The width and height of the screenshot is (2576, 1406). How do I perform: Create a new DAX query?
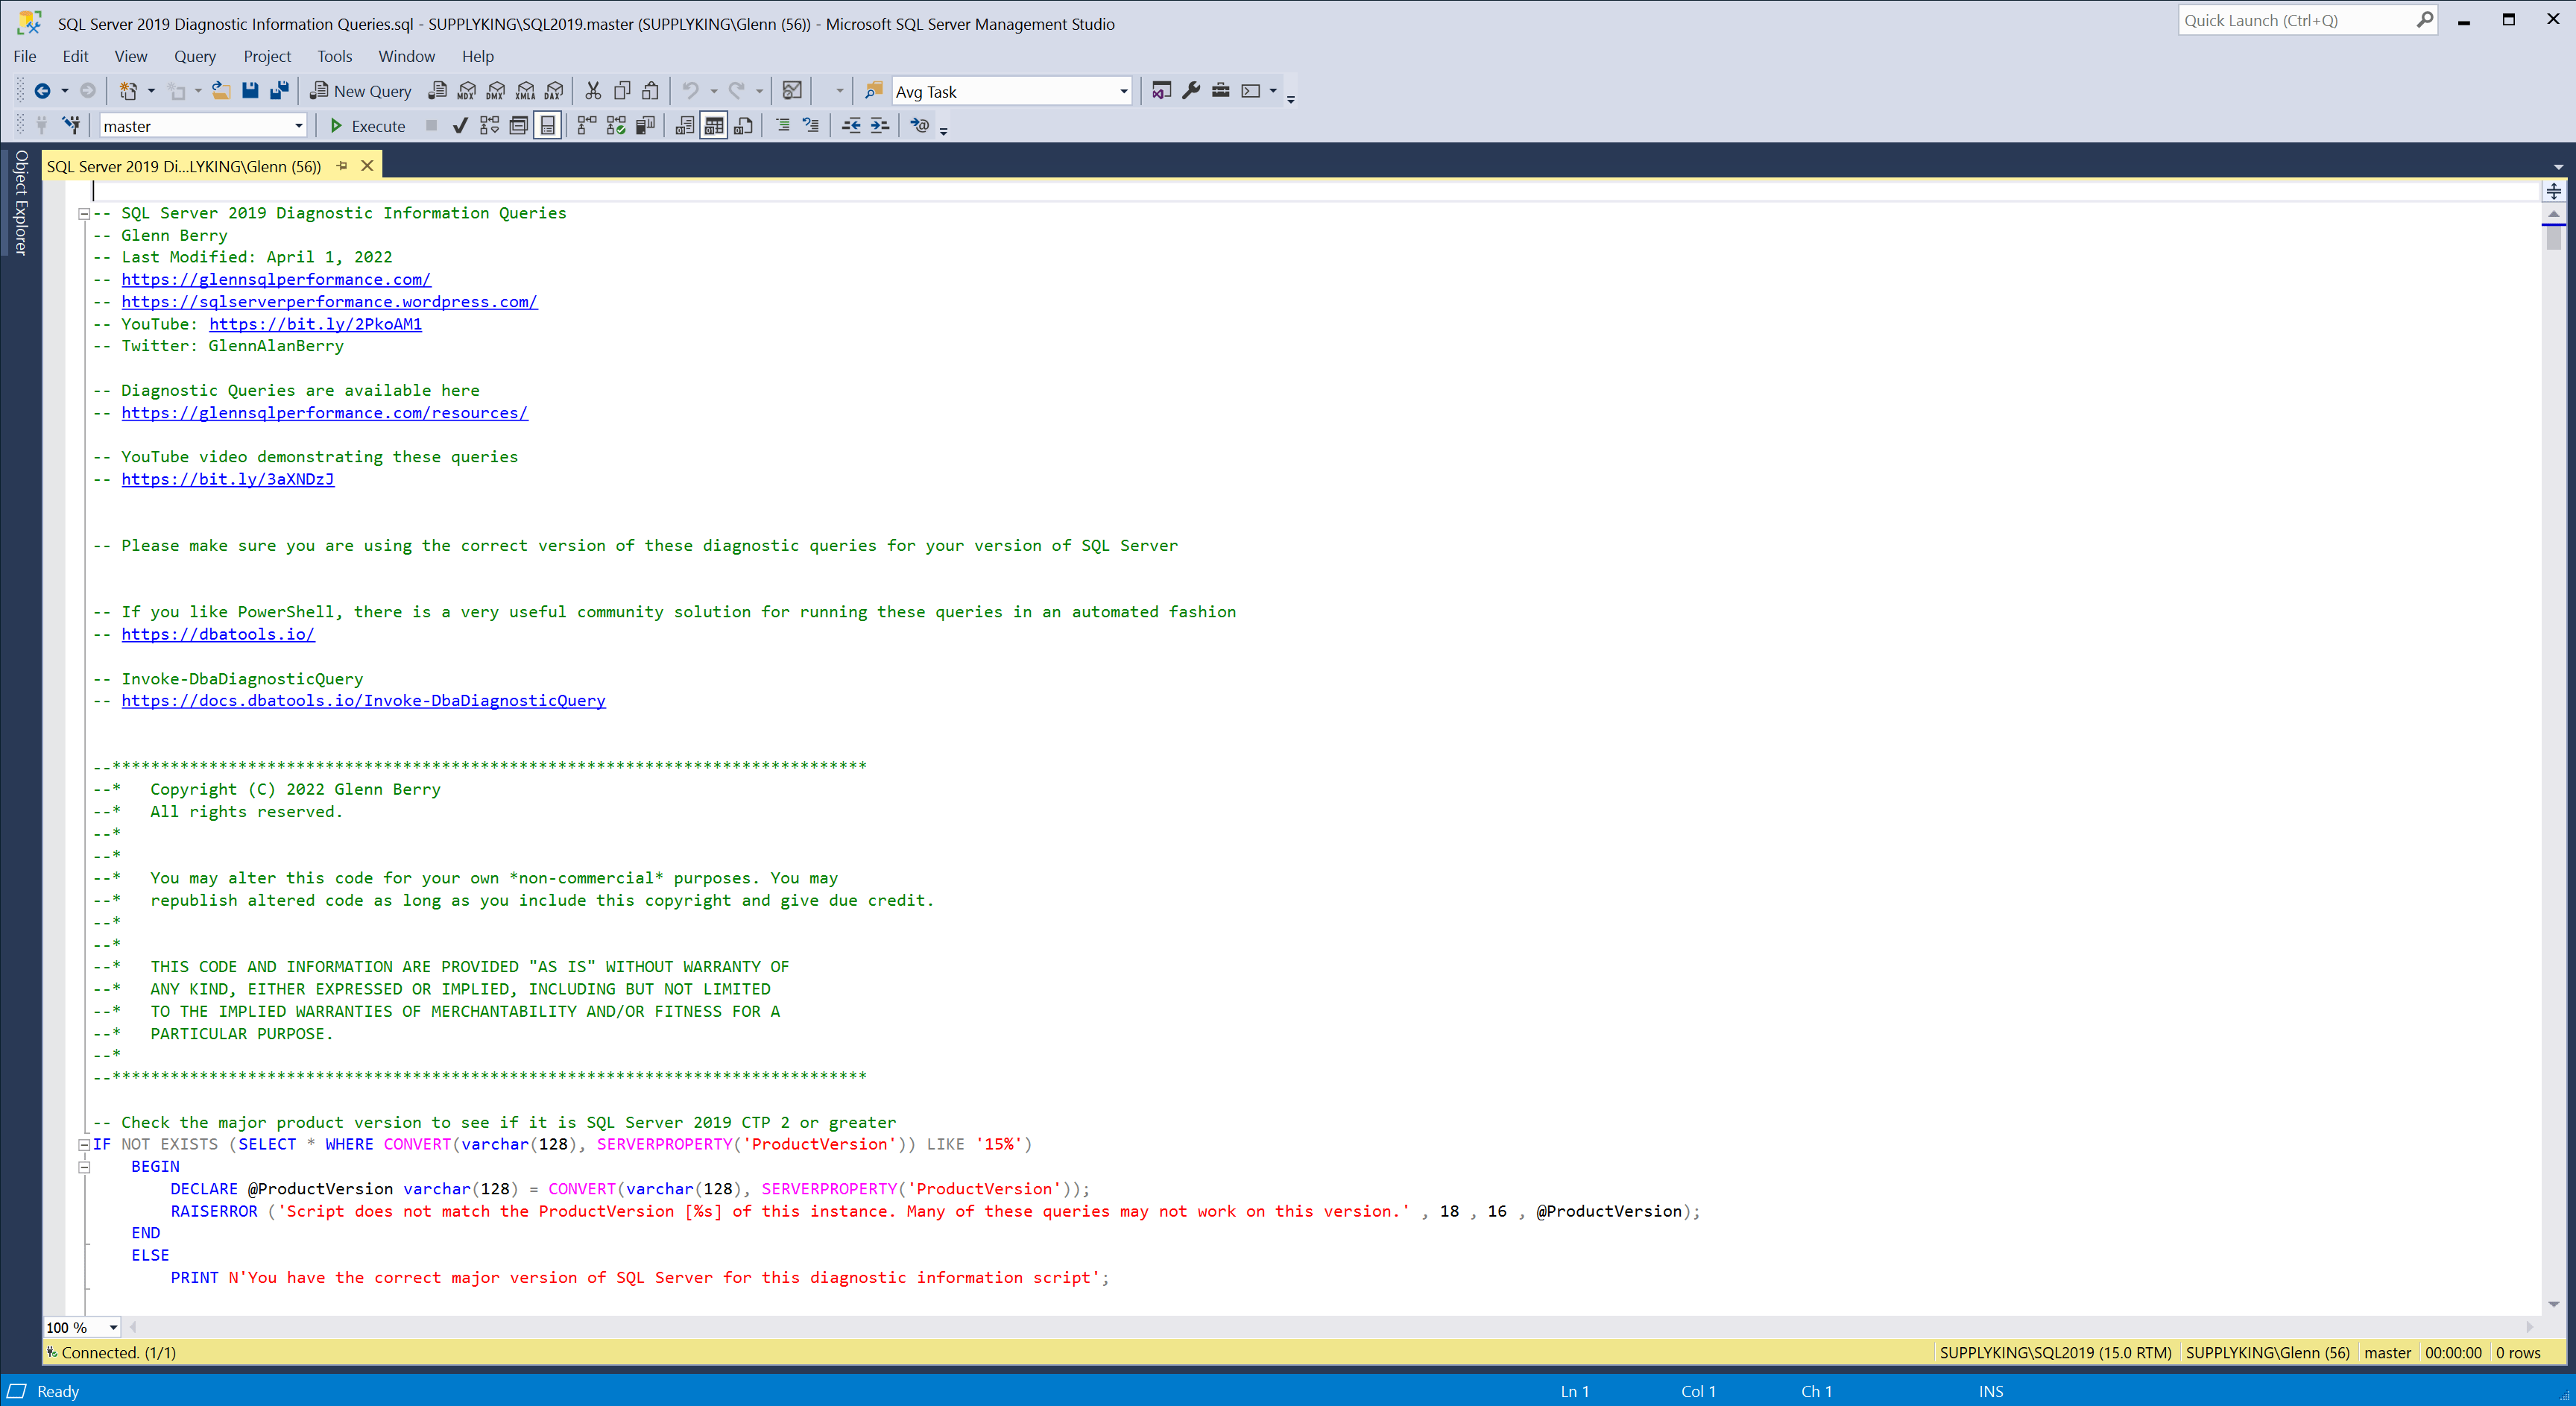[553, 91]
